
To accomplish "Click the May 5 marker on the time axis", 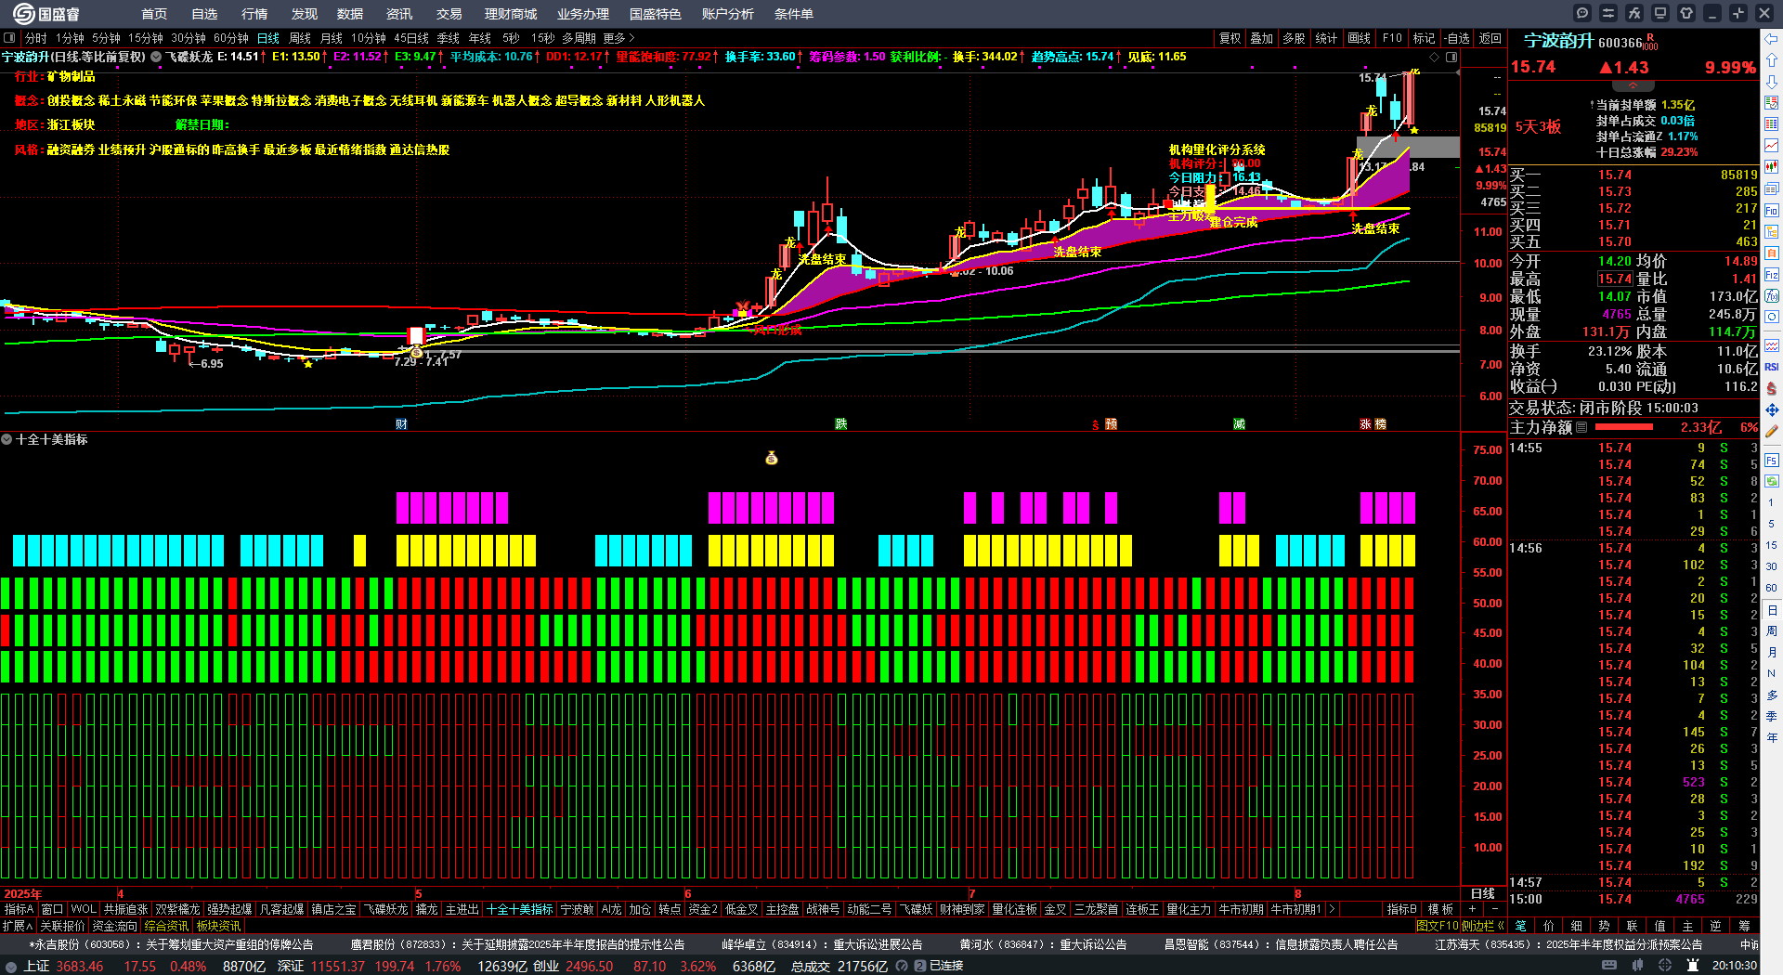I will 418,894.
